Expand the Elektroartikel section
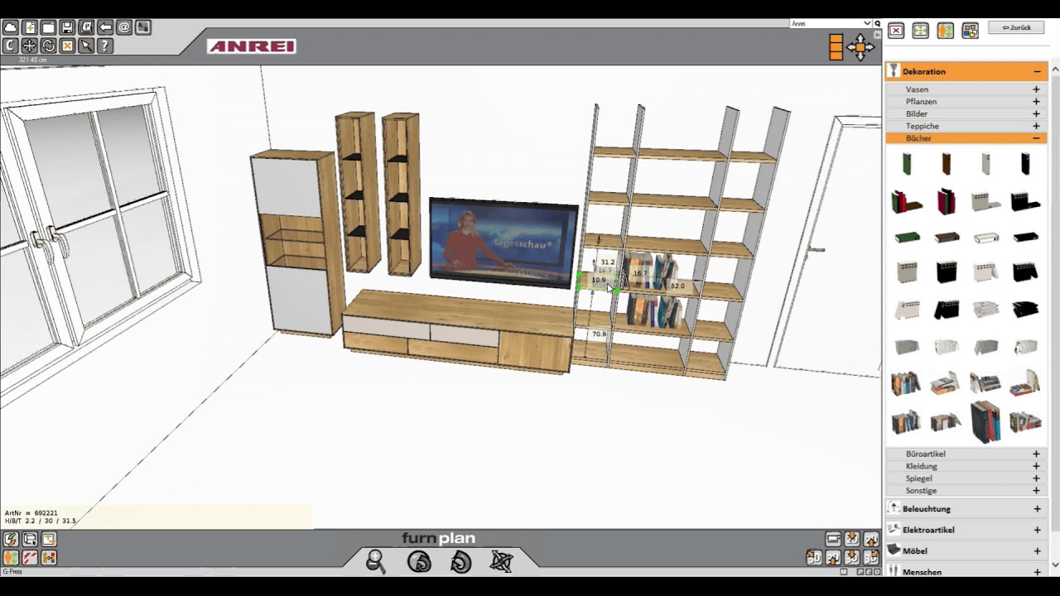The image size is (1060, 596). point(1037,530)
